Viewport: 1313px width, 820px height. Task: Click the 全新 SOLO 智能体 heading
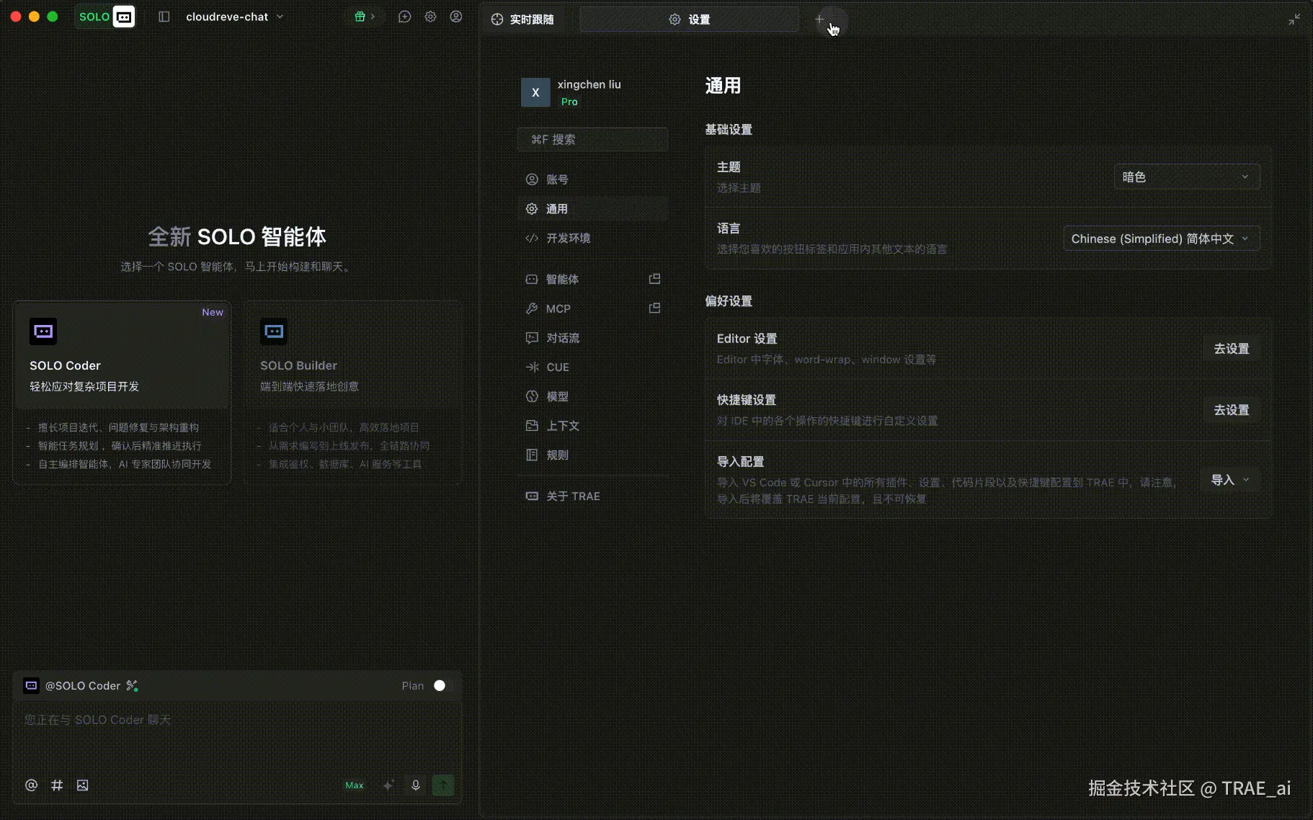click(x=237, y=236)
